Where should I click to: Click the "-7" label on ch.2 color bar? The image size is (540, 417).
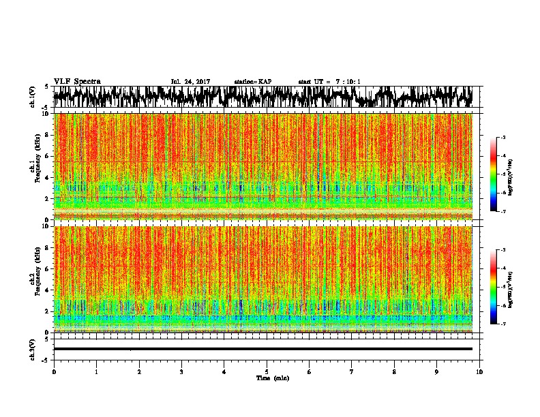[503, 324]
